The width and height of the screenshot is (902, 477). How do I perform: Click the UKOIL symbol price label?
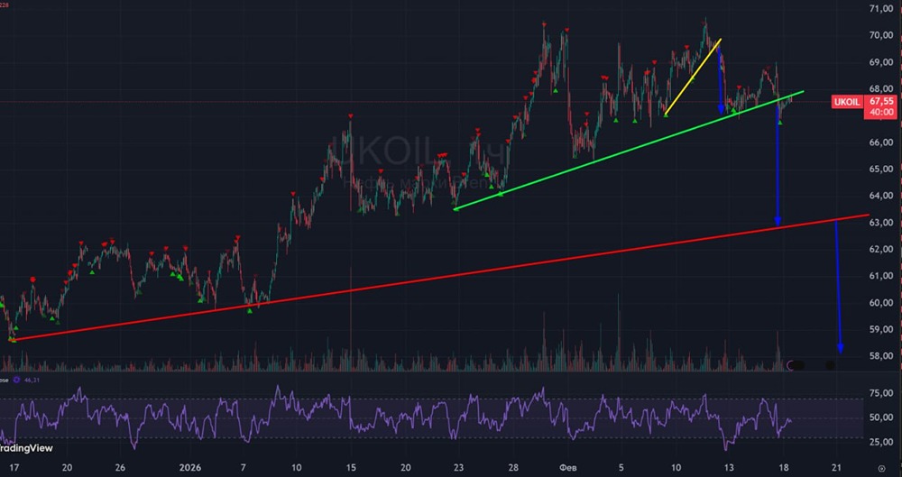point(847,102)
